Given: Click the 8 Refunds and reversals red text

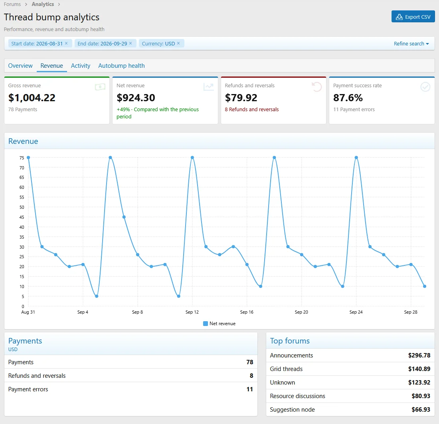Looking at the screenshot, I should pyautogui.click(x=252, y=109).
